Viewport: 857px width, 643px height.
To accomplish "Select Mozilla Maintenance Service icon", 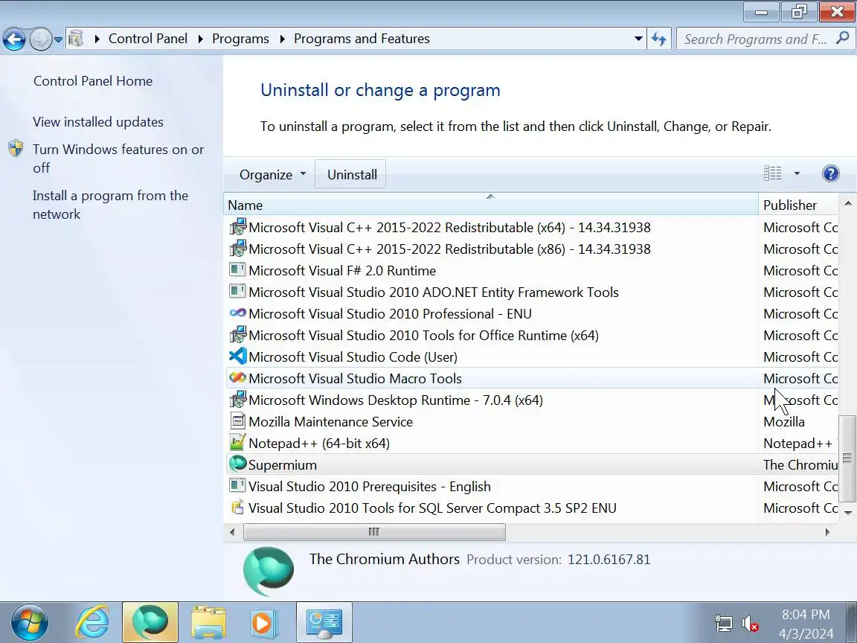I will point(238,421).
